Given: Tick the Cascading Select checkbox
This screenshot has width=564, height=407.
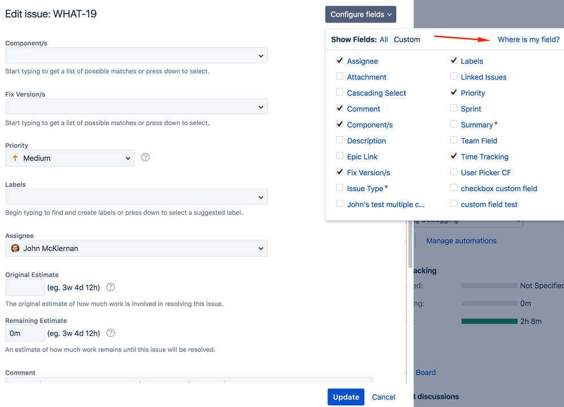Looking at the screenshot, I should click(x=339, y=92).
